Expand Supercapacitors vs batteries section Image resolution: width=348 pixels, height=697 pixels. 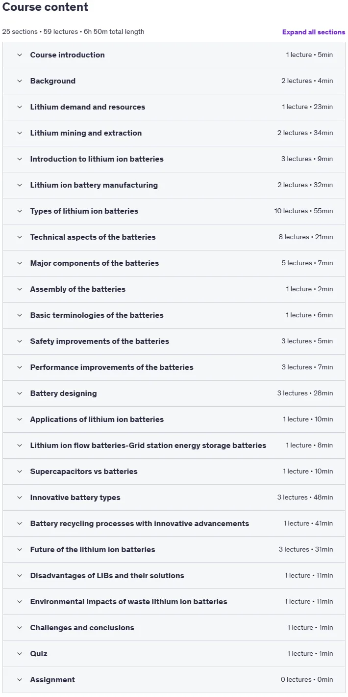point(174,472)
